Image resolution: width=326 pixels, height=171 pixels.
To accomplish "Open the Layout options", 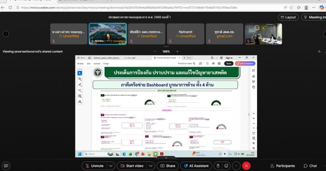I will click(288, 17).
